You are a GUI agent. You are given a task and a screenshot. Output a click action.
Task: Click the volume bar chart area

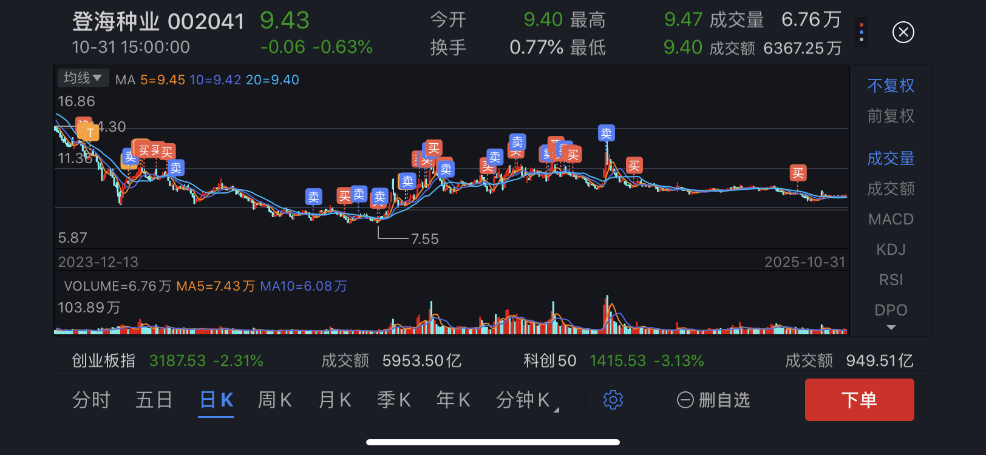click(x=451, y=315)
